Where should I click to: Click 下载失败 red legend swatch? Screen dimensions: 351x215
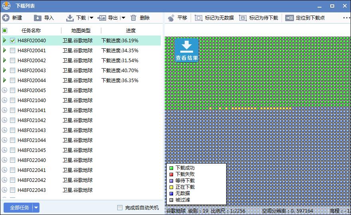coord(172,174)
